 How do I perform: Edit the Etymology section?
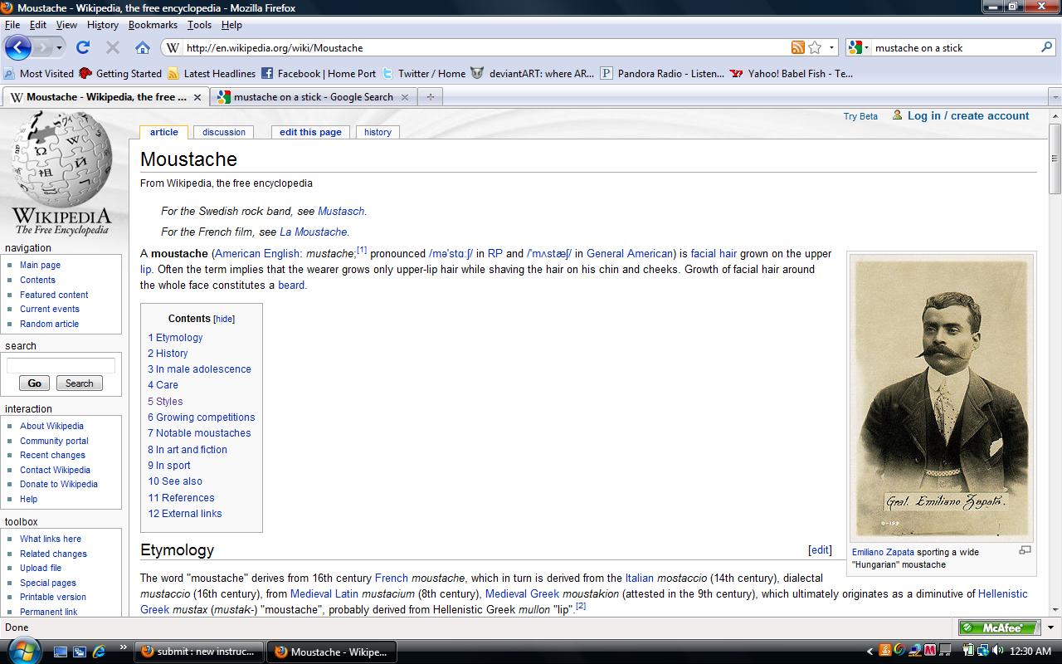point(820,549)
